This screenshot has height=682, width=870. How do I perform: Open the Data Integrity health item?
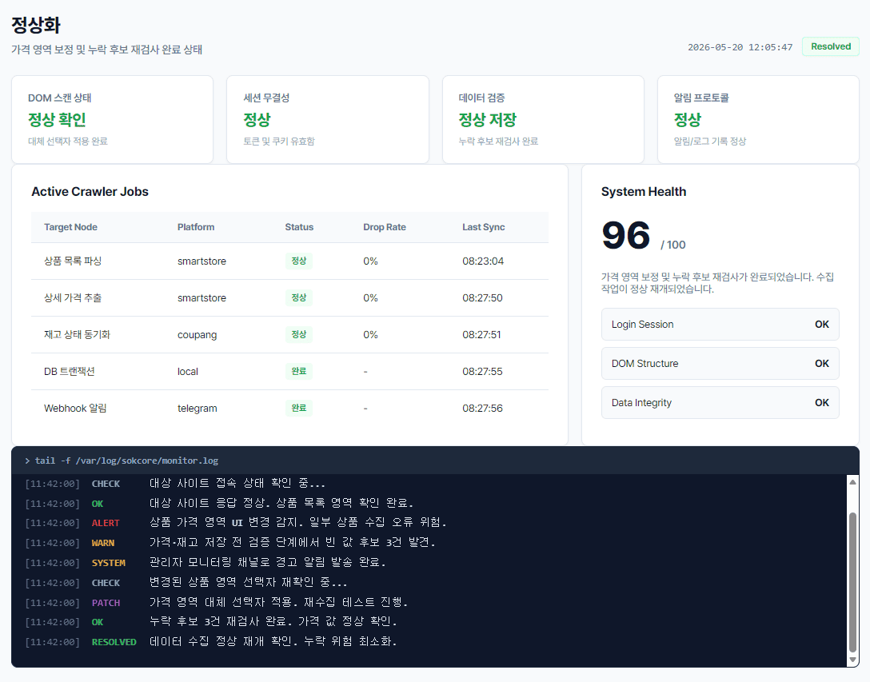pyautogui.click(x=720, y=402)
